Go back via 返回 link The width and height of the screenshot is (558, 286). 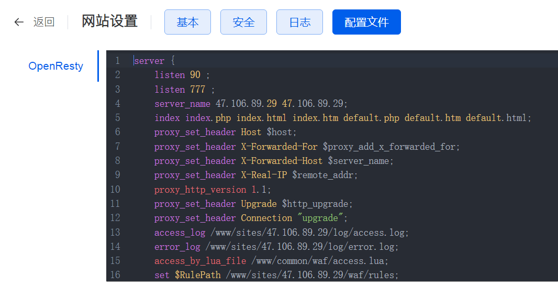44,22
